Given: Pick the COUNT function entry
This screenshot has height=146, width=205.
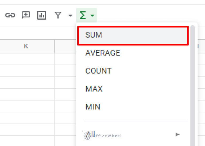Looking at the screenshot, I should 98,71.
